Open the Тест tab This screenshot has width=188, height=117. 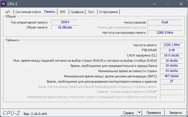click(91, 12)
